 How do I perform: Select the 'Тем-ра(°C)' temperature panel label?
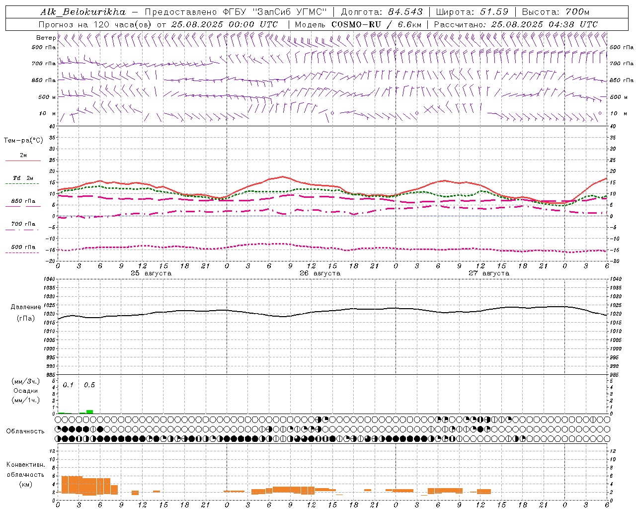(23, 141)
